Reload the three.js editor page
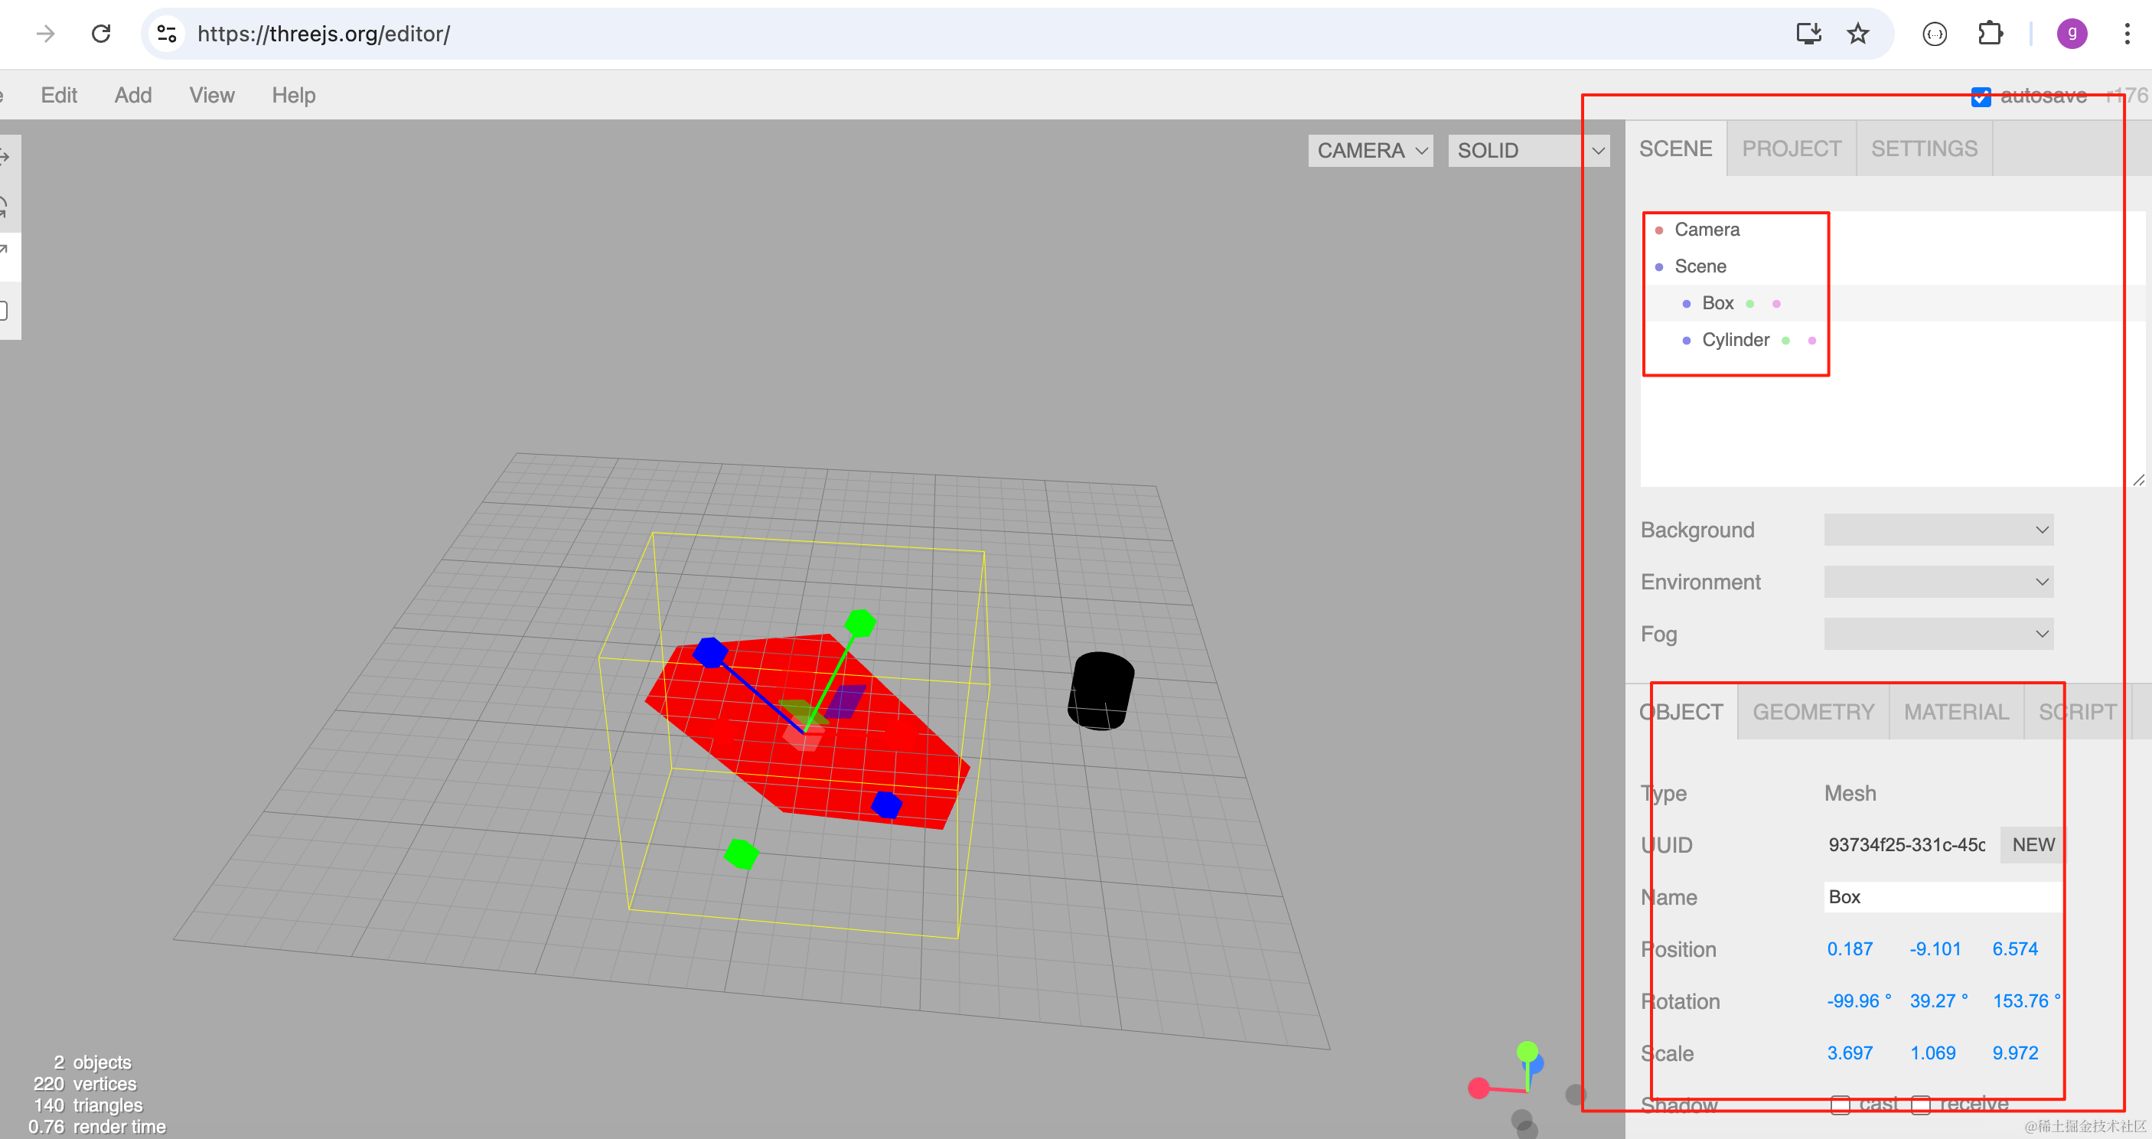Screen dimensions: 2152x1139 [101, 34]
